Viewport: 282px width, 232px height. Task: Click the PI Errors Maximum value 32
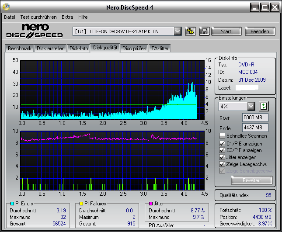(x=63, y=217)
